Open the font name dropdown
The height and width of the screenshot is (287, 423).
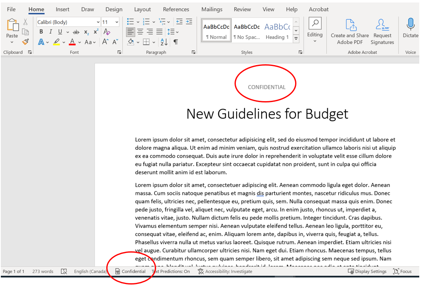(98, 22)
